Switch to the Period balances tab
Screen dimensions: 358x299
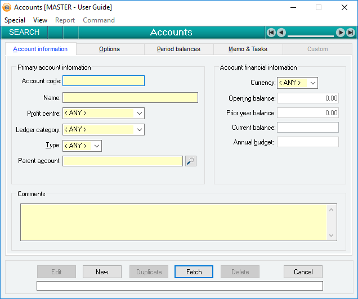[x=178, y=49]
